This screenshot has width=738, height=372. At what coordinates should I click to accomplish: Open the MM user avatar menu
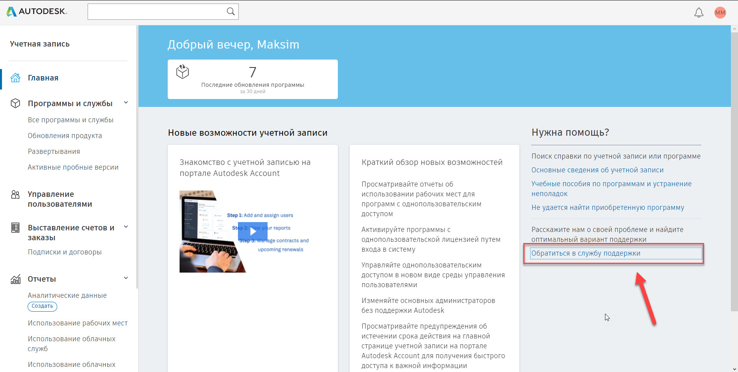pos(720,13)
